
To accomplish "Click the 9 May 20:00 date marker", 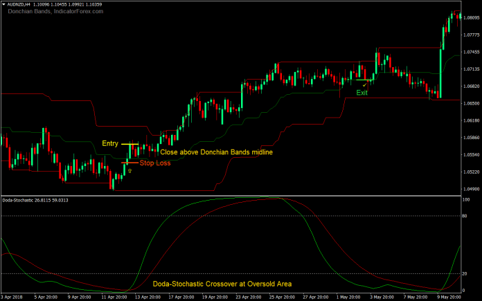I will [449, 297].
